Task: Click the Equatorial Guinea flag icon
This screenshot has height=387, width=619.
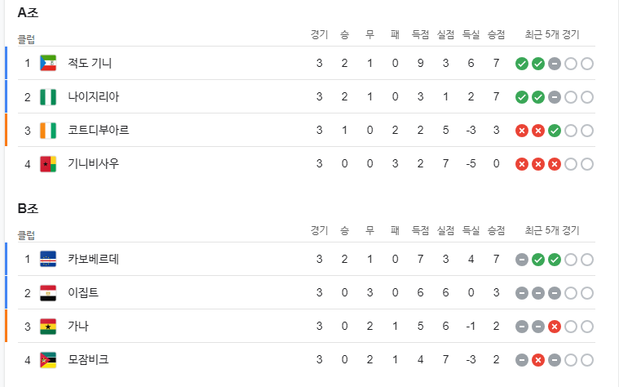Action: coord(48,63)
